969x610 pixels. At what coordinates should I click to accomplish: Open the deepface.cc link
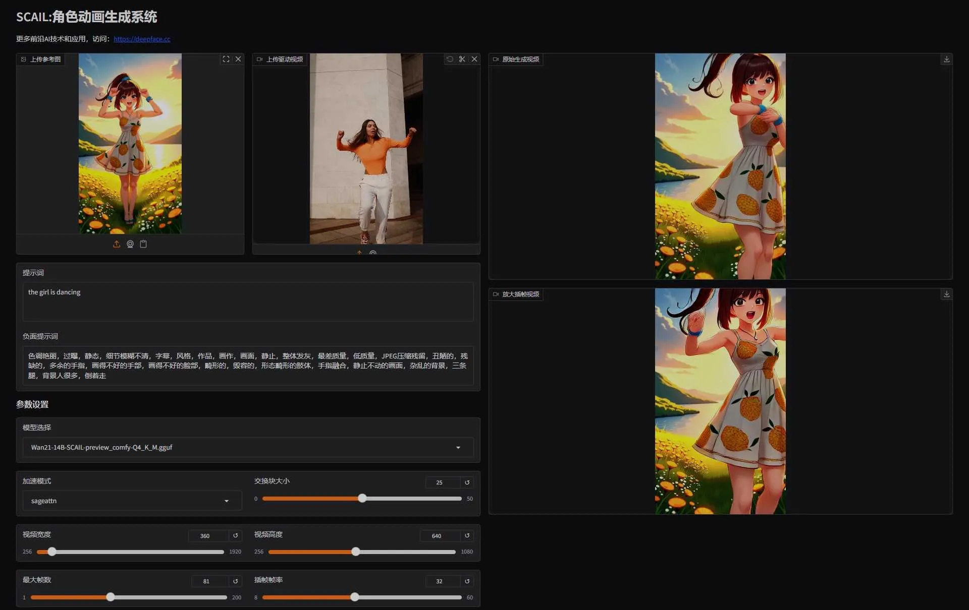tap(142, 39)
